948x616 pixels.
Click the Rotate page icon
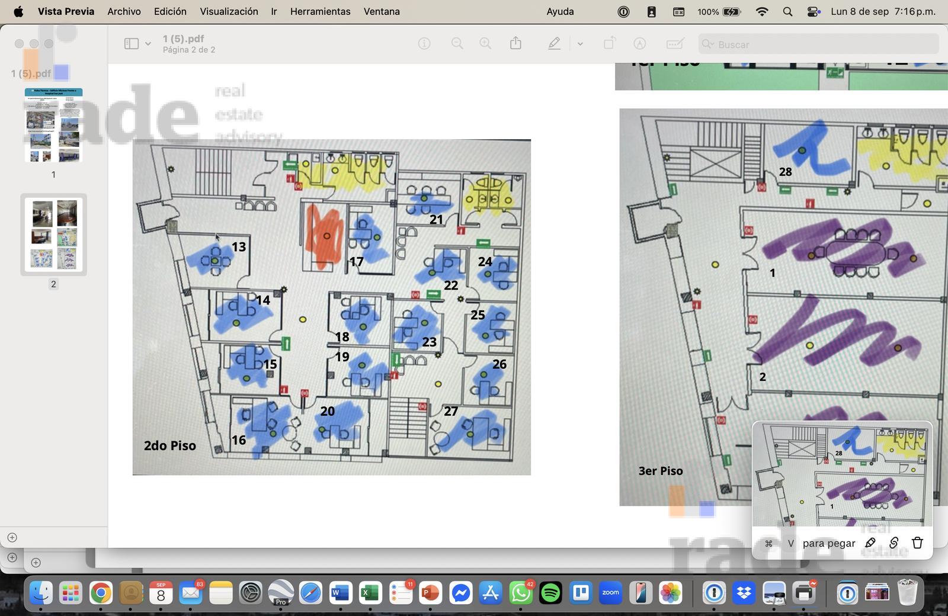[610, 43]
